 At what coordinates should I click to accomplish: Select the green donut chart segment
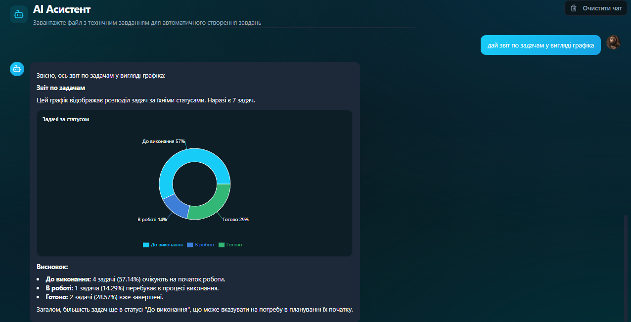(214, 205)
